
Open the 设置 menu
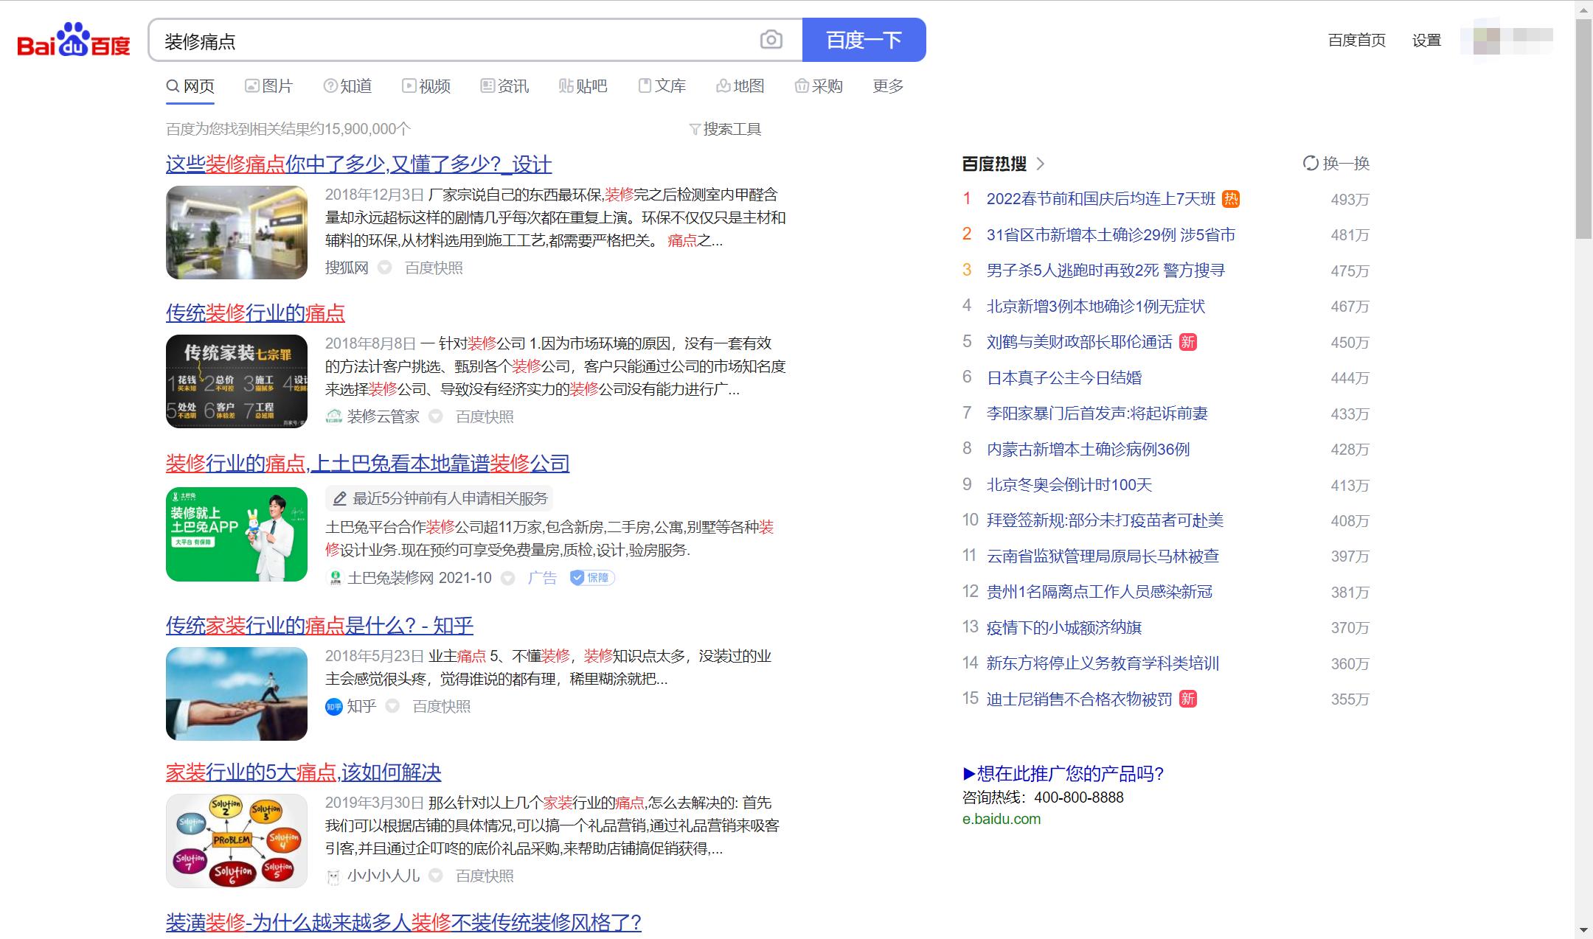click(x=1426, y=41)
